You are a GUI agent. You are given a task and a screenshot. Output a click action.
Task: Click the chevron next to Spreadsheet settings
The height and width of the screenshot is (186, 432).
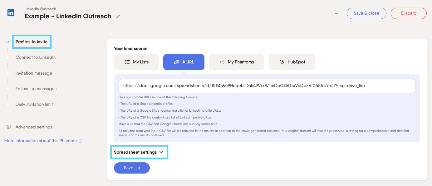click(161, 152)
